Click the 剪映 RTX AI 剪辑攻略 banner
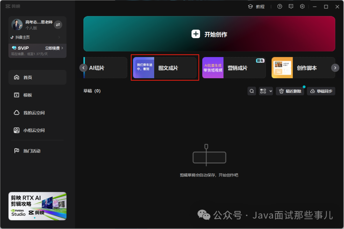 click(38, 206)
